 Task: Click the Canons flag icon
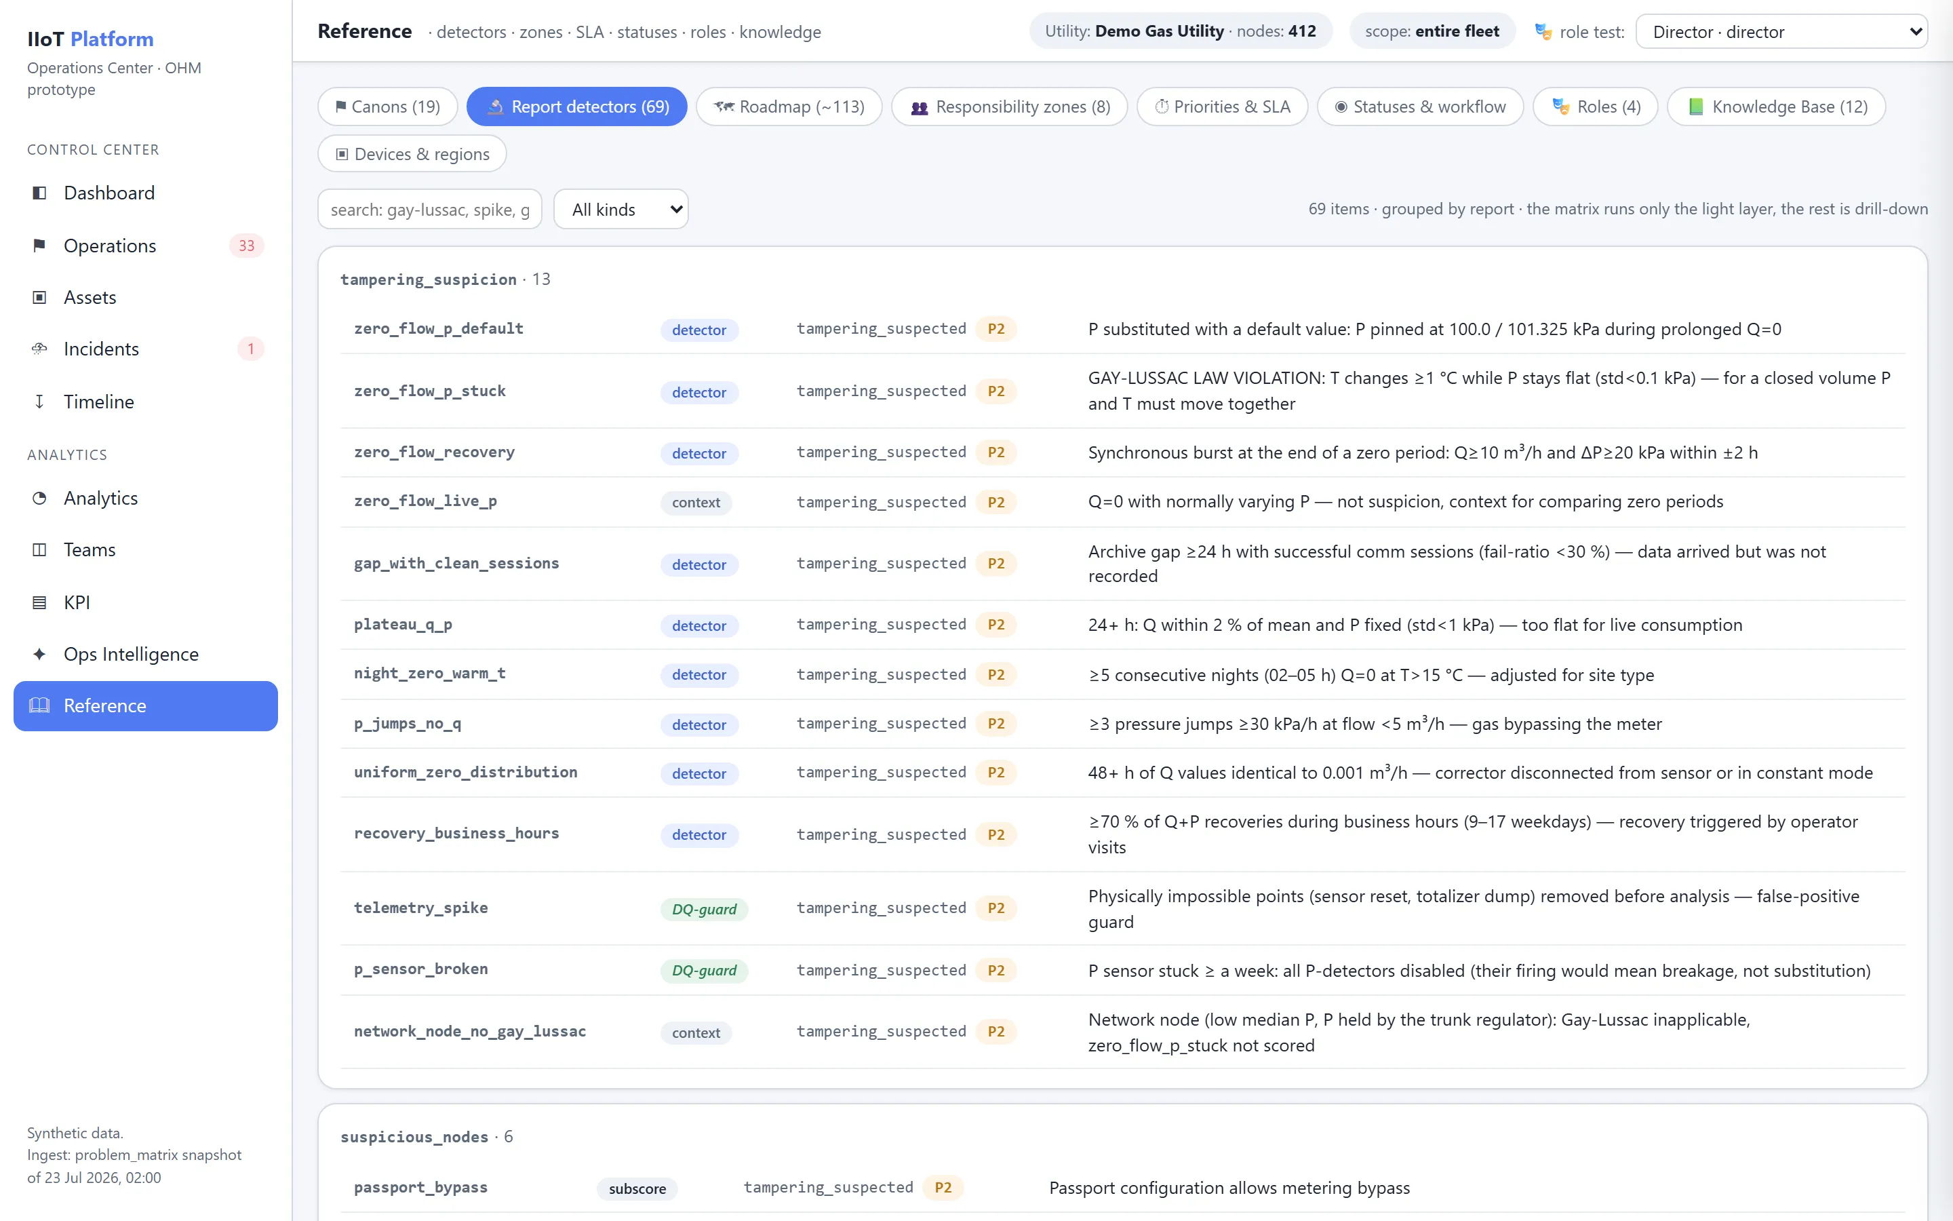[340, 106]
